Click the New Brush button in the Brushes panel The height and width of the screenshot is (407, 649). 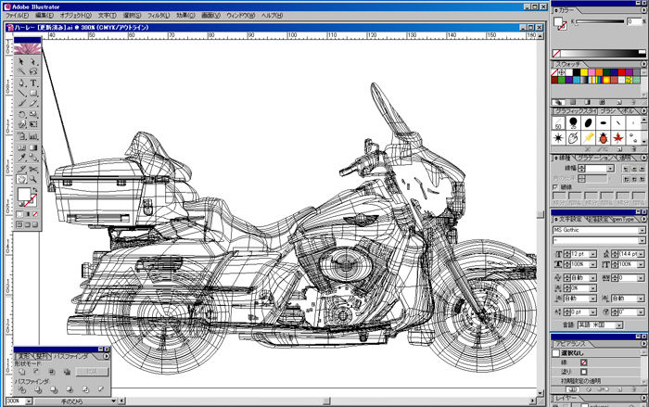click(x=619, y=148)
